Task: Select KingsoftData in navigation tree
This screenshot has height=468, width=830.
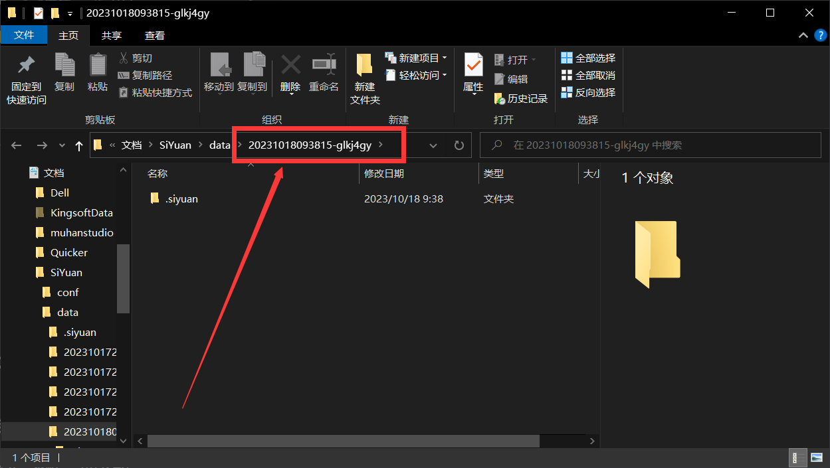Action: 81,212
